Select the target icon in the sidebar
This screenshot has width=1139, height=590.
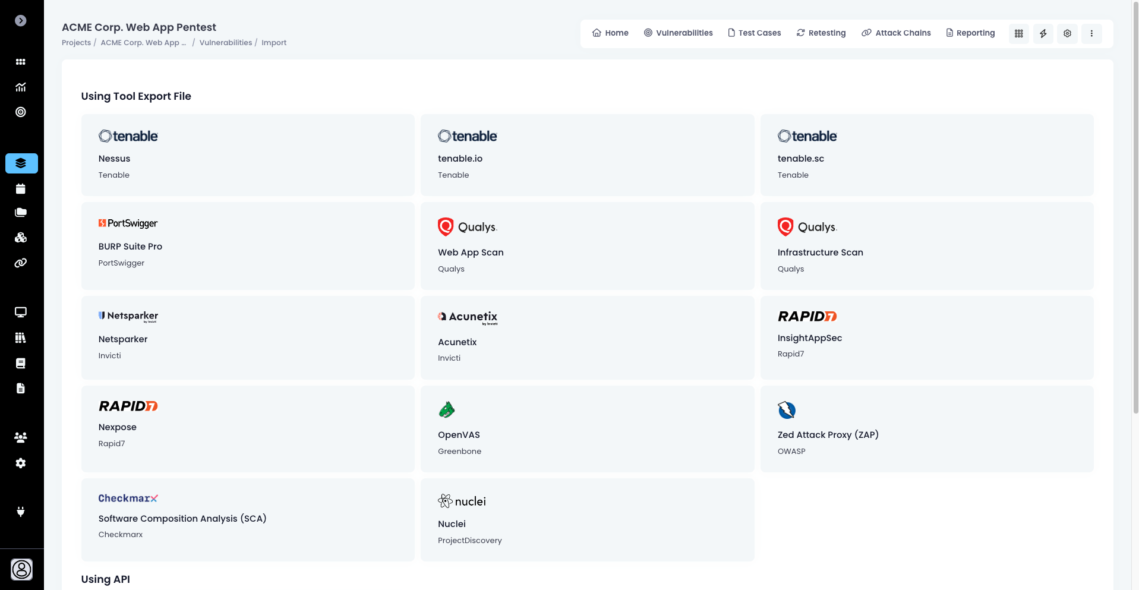(21, 112)
